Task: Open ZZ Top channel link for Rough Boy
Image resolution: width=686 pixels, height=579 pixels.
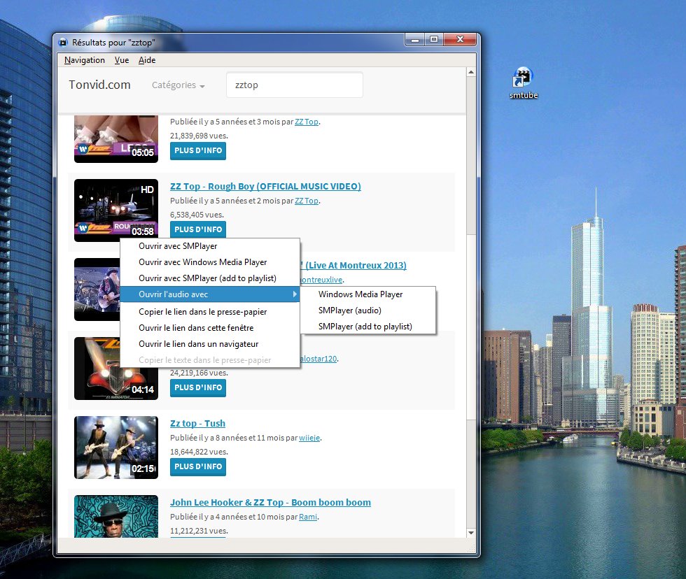Action: [307, 201]
